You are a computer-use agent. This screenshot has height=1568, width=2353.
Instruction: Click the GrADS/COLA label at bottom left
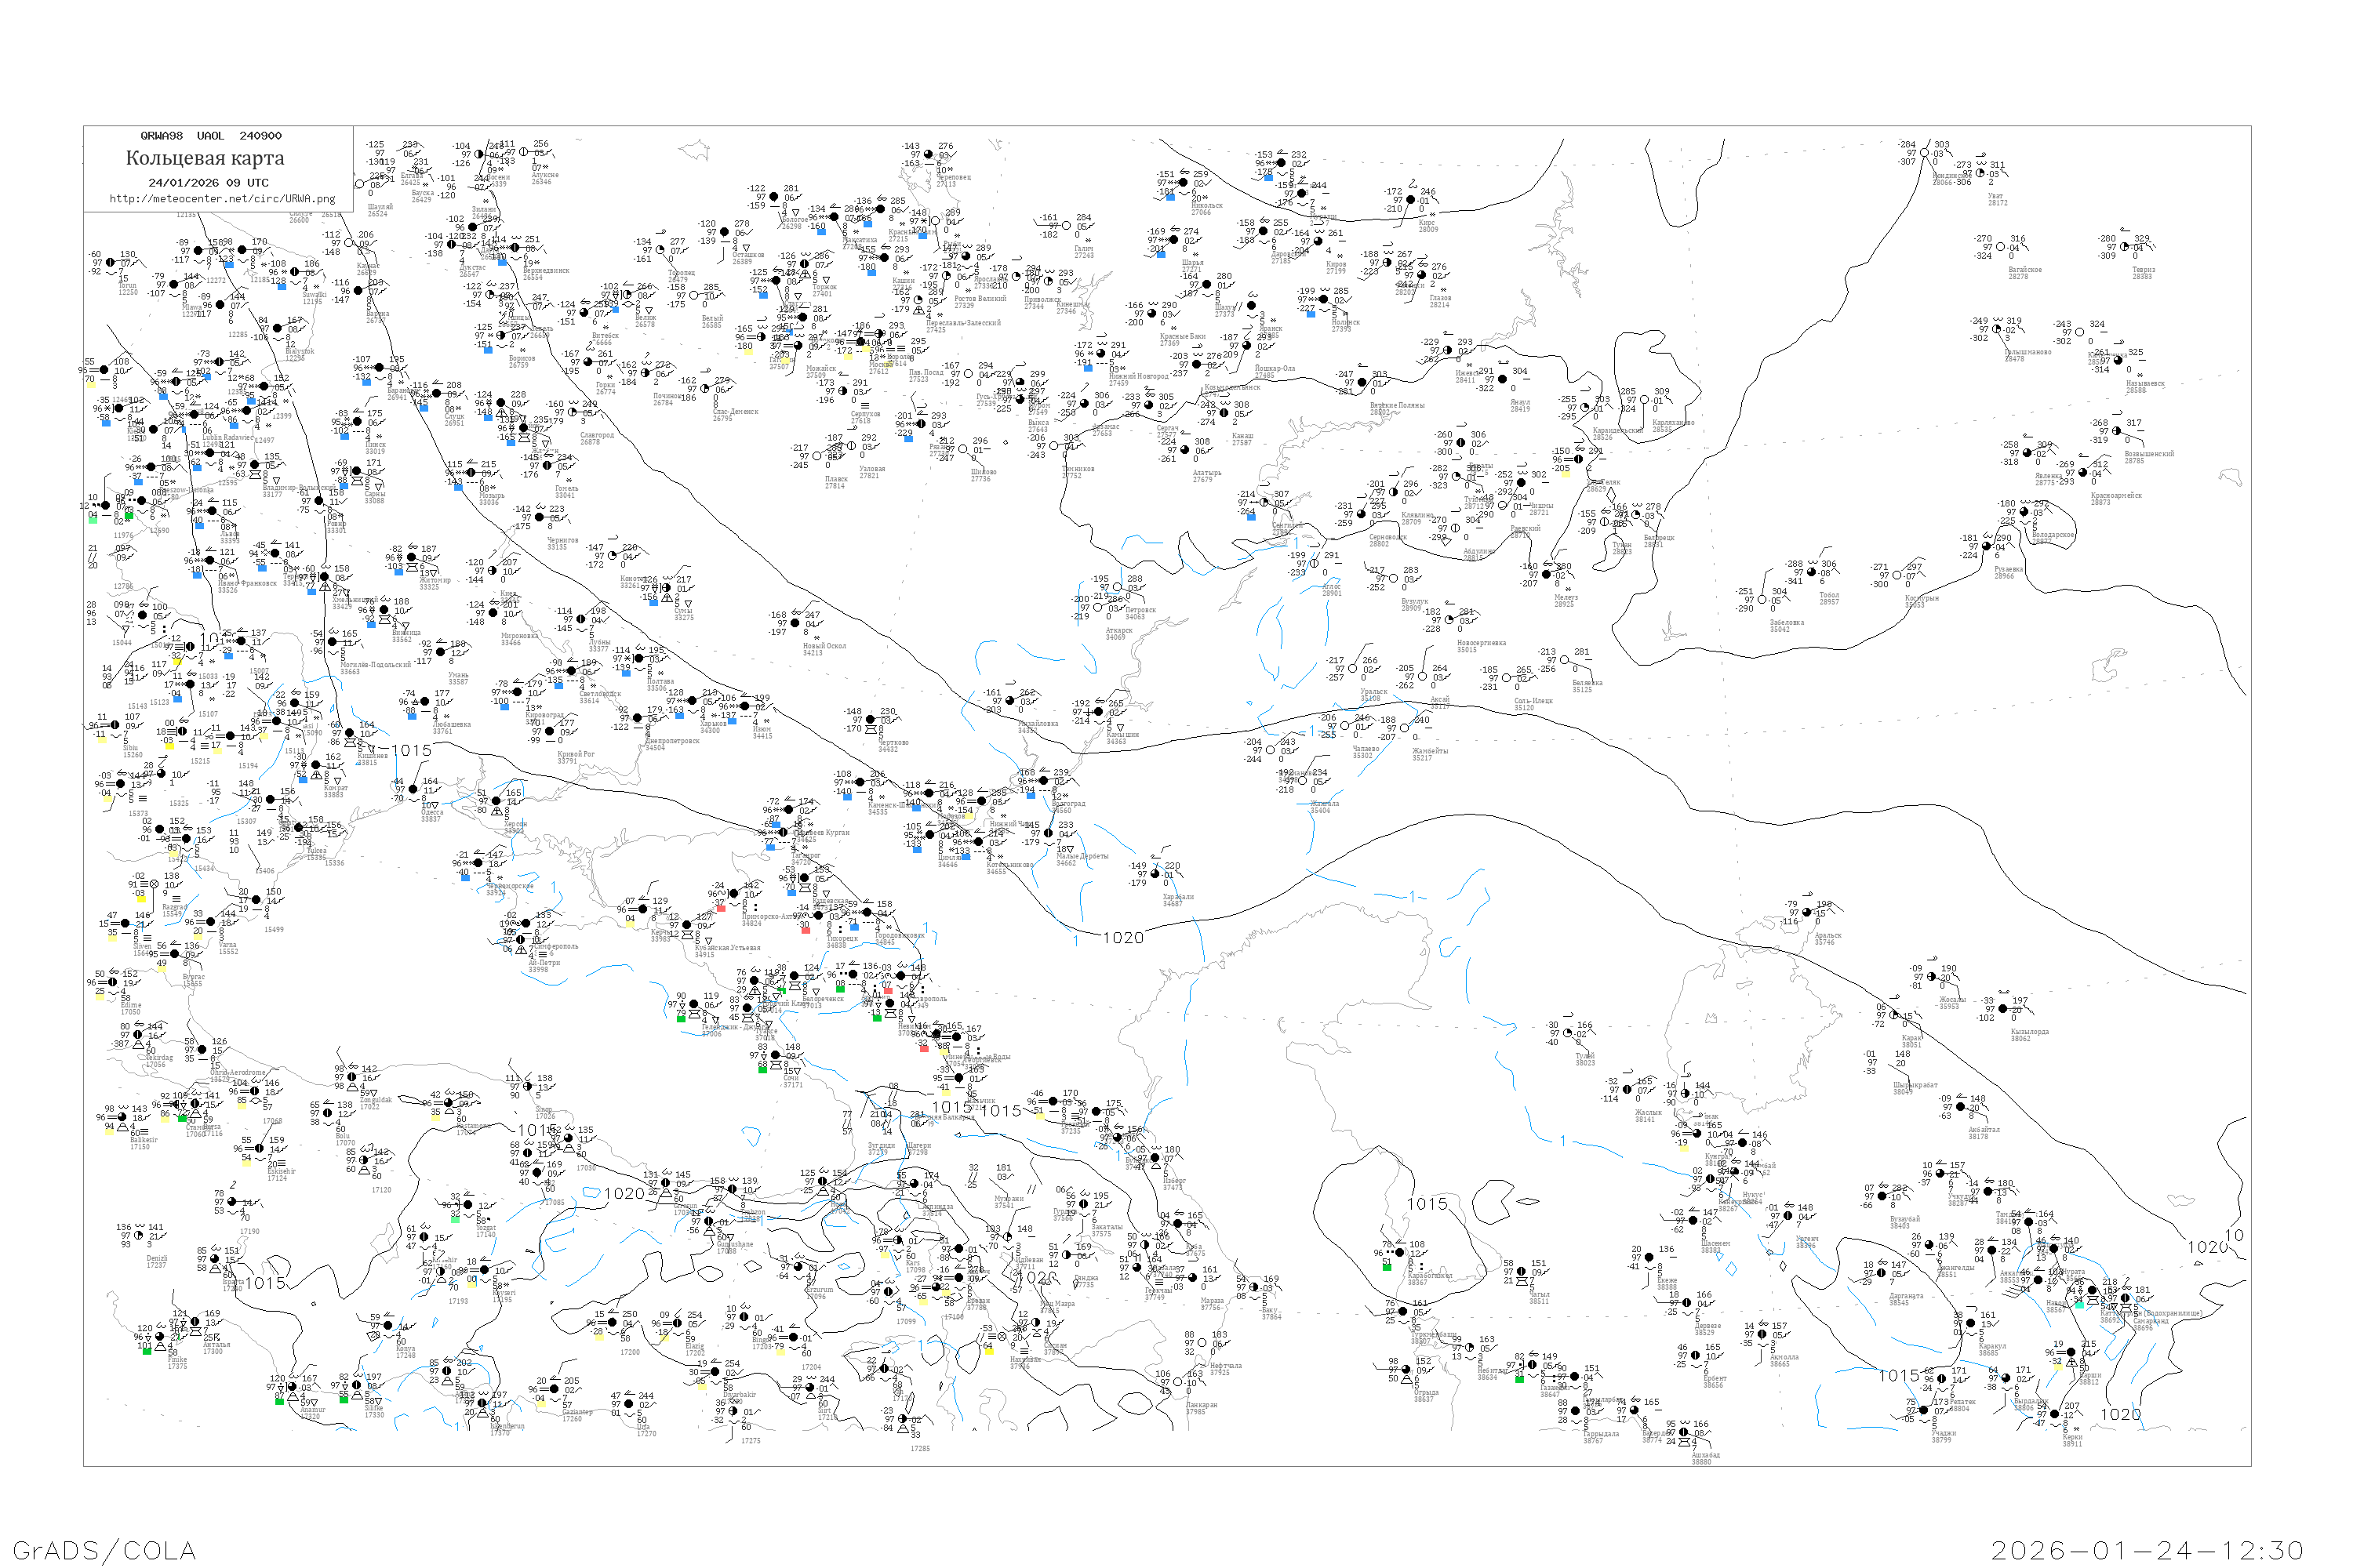104,1550
